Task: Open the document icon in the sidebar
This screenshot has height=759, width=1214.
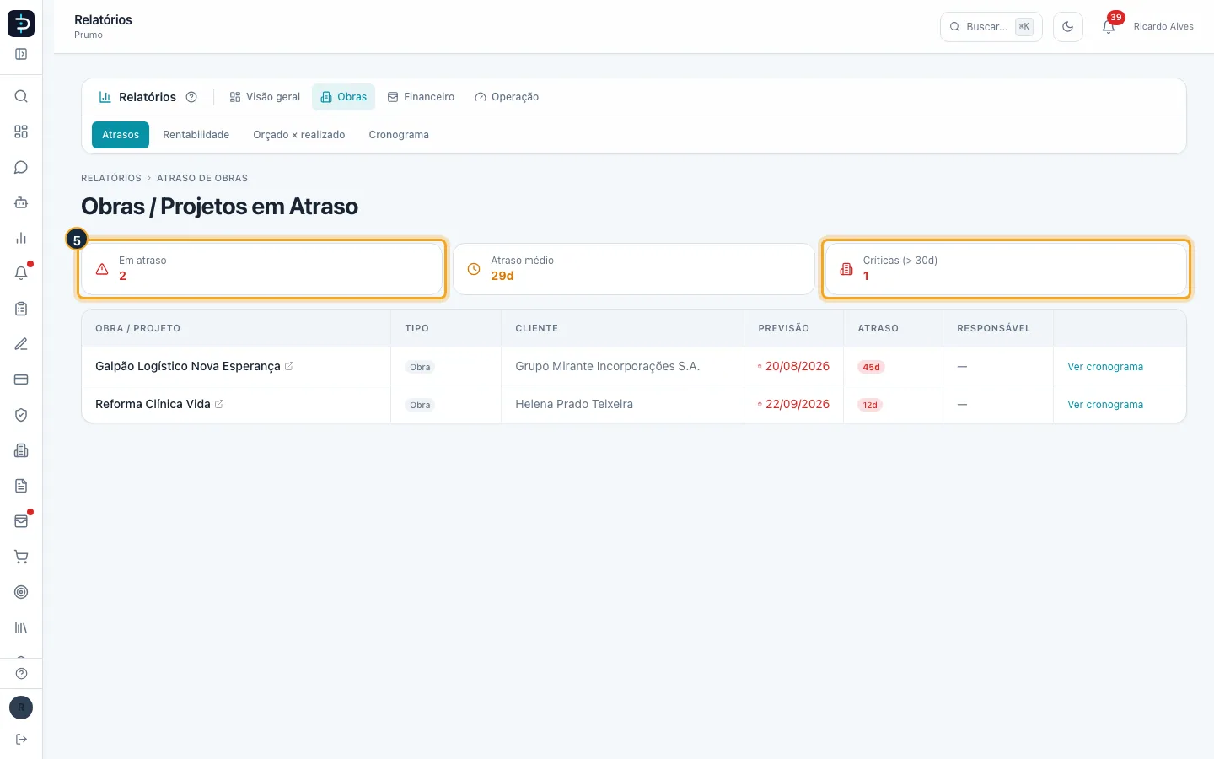Action: 21,486
